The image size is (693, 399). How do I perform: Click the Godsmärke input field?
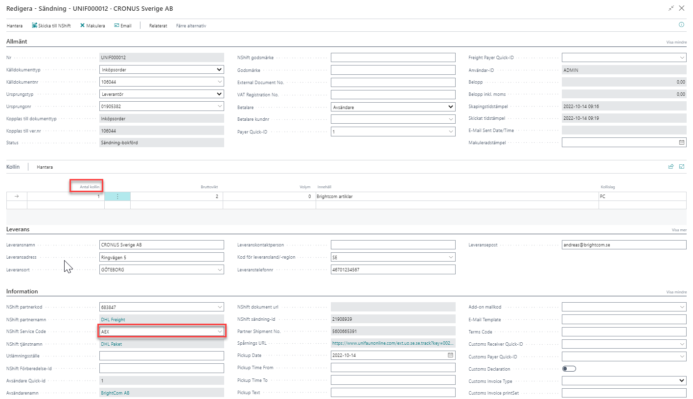(393, 70)
